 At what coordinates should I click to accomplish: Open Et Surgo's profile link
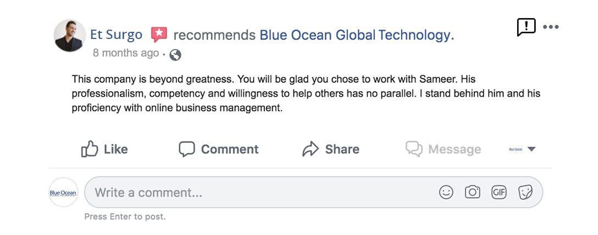tap(117, 35)
